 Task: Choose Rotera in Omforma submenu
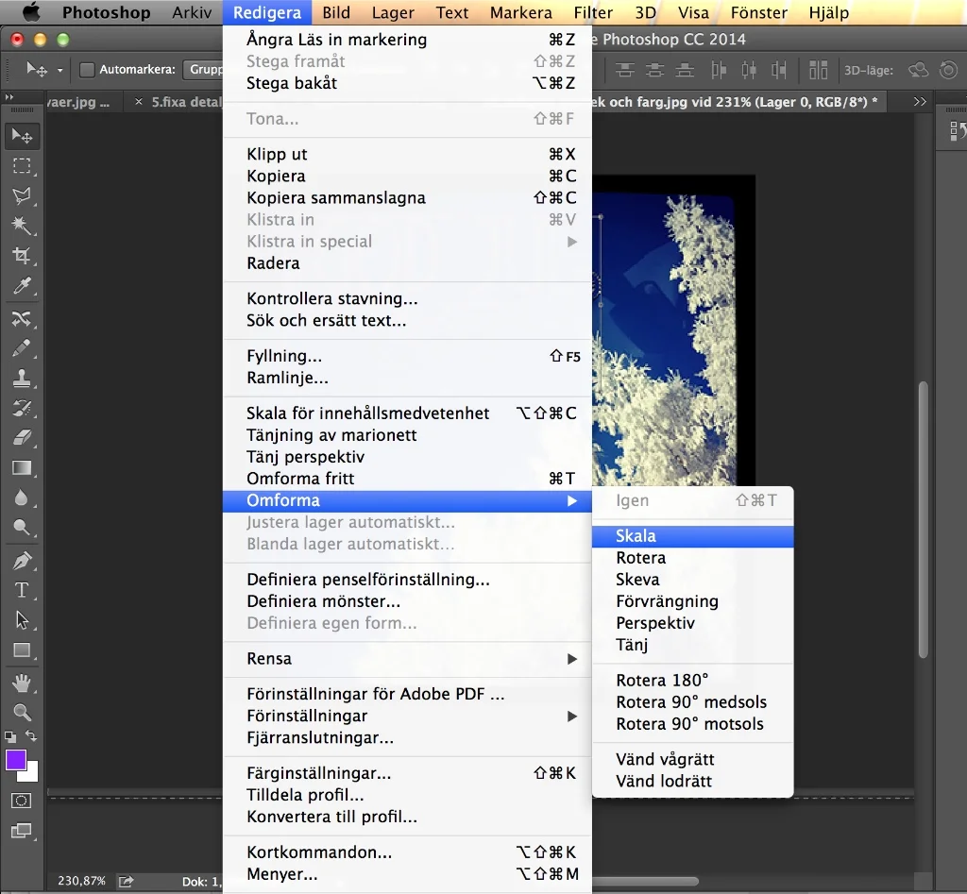point(692,558)
